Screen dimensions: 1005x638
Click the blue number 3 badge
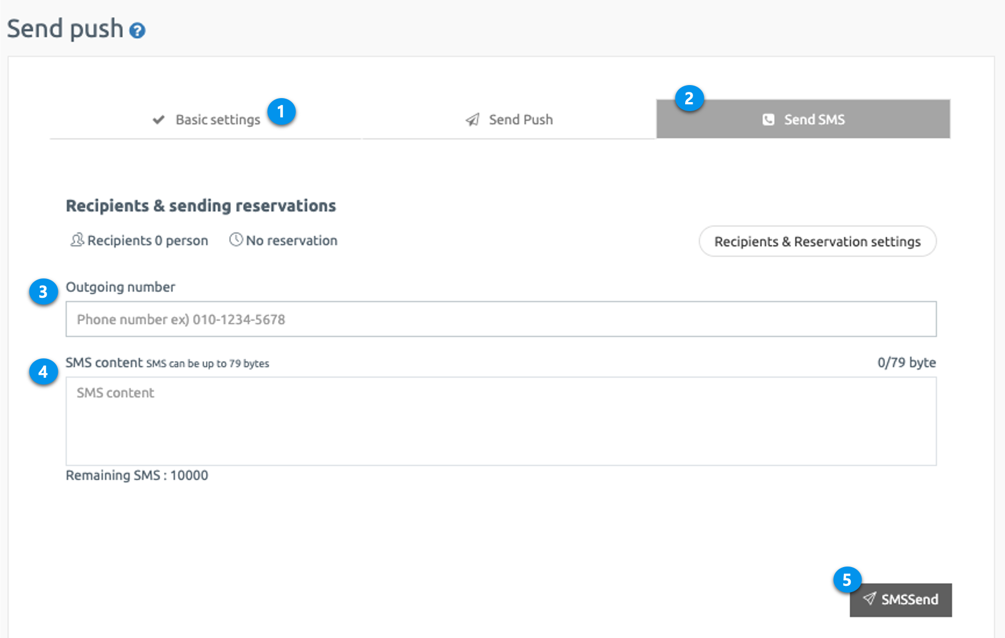click(43, 292)
